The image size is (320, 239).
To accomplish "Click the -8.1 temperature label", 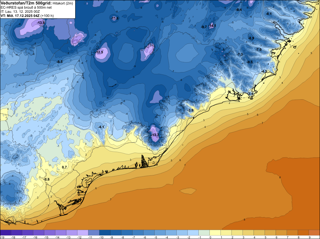I will coord(268,14).
